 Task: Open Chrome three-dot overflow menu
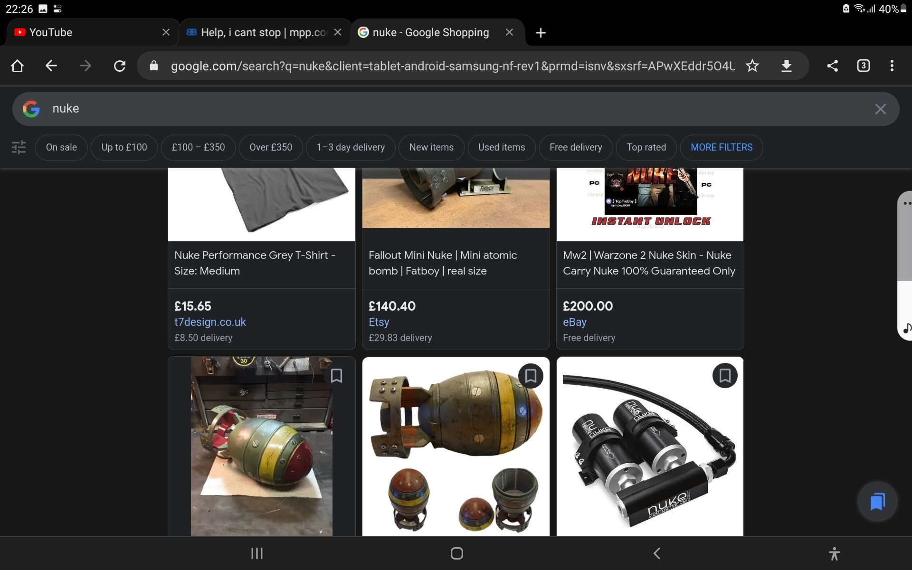pyautogui.click(x=892, y=66)
